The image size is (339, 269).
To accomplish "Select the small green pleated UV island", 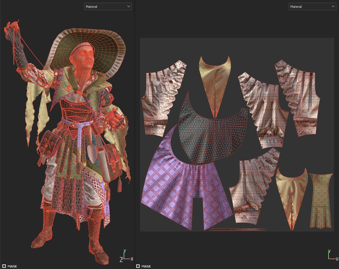I will 320,200.
